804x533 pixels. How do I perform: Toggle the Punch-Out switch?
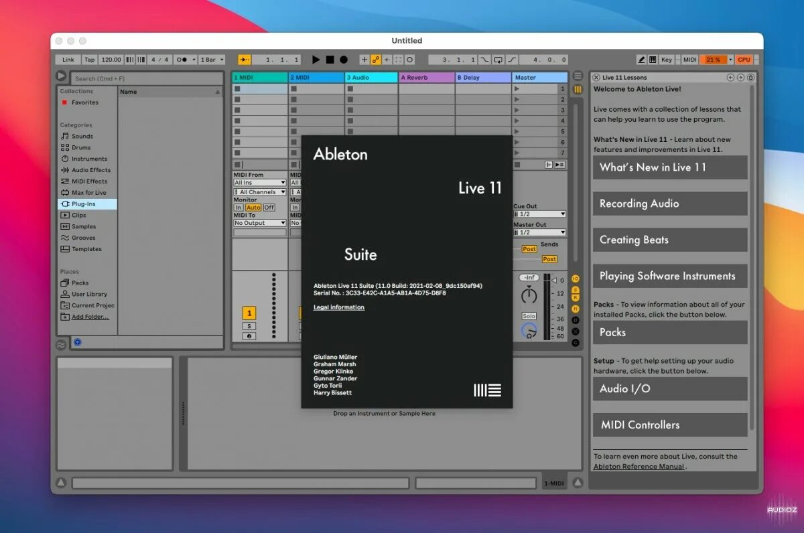(512, 60)
